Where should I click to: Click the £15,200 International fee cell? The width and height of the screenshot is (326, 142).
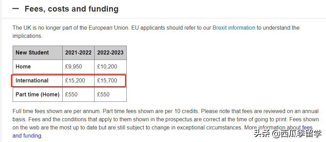coord(75,81)
